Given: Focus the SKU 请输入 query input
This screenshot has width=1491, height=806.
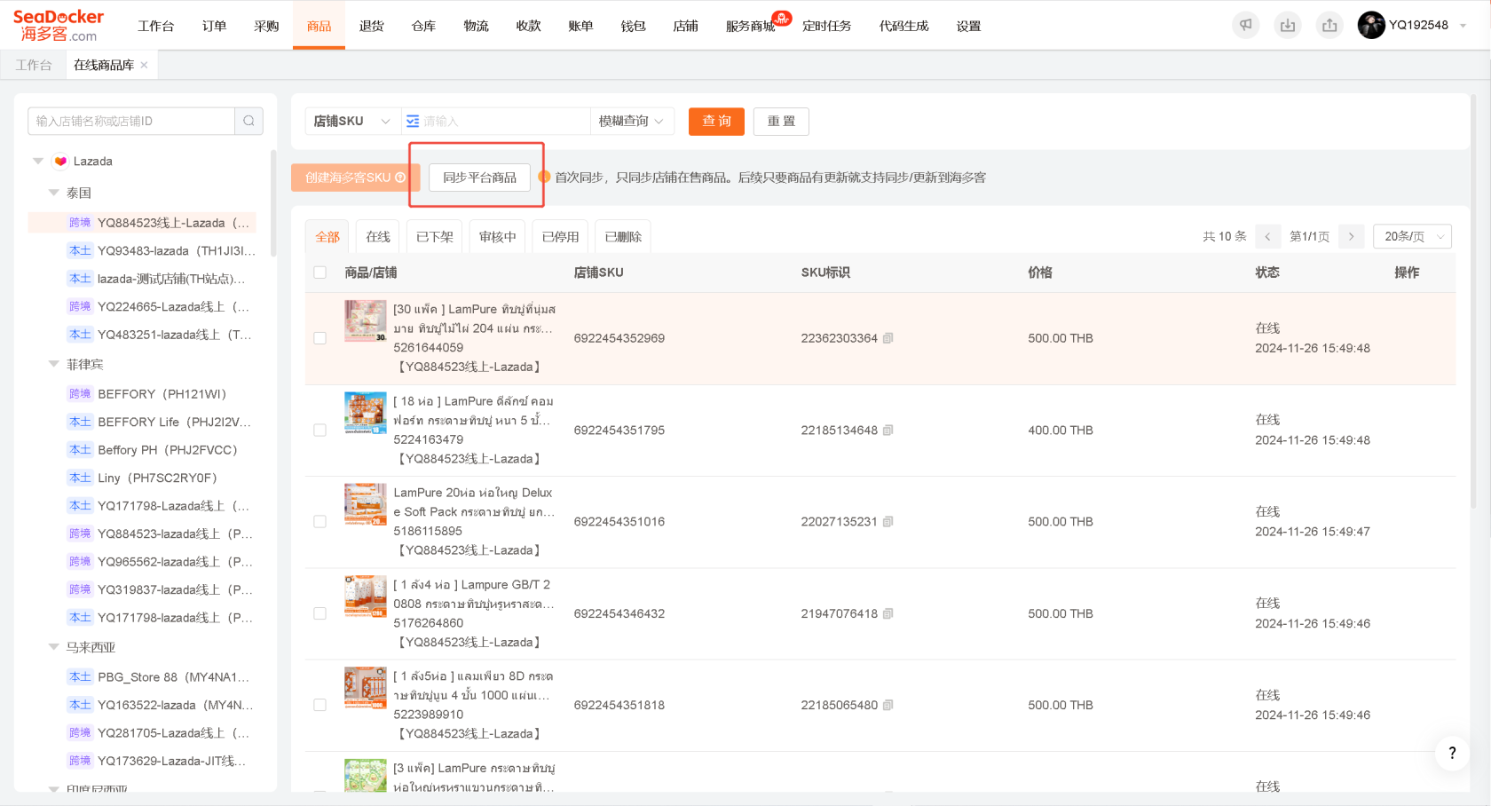Looking at the screenshot, I should point(505,121).
